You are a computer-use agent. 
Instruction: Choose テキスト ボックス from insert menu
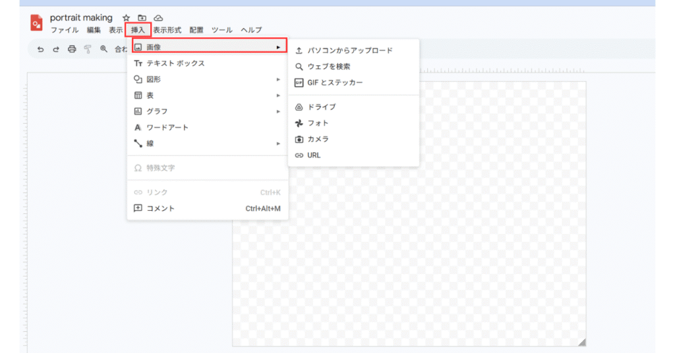(208, 63)
